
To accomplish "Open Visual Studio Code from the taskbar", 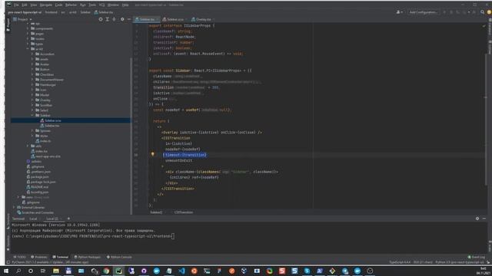I will tap(181, 271).
